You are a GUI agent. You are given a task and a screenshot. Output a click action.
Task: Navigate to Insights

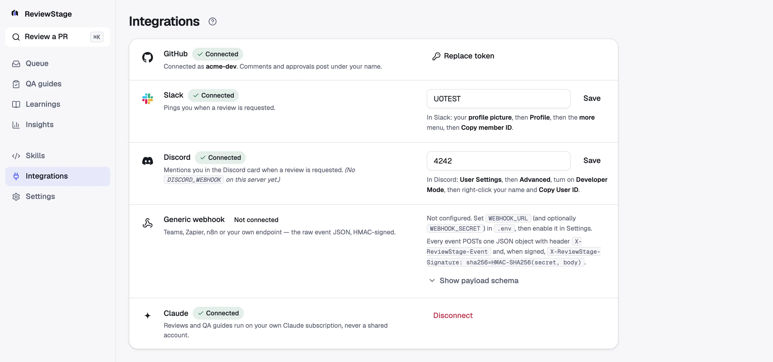pyautogui.click(x=58, y=125)
